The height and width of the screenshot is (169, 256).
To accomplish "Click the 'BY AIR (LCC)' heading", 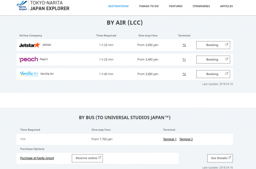I will [125, 23].
